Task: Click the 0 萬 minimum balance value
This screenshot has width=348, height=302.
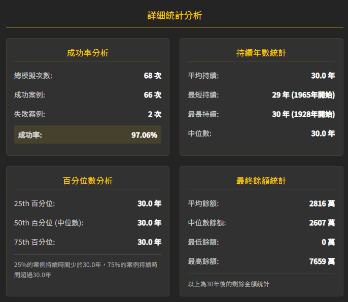Action: tap(328, 242)
